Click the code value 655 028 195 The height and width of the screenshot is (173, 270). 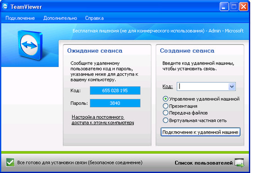[x=115, y=90]
